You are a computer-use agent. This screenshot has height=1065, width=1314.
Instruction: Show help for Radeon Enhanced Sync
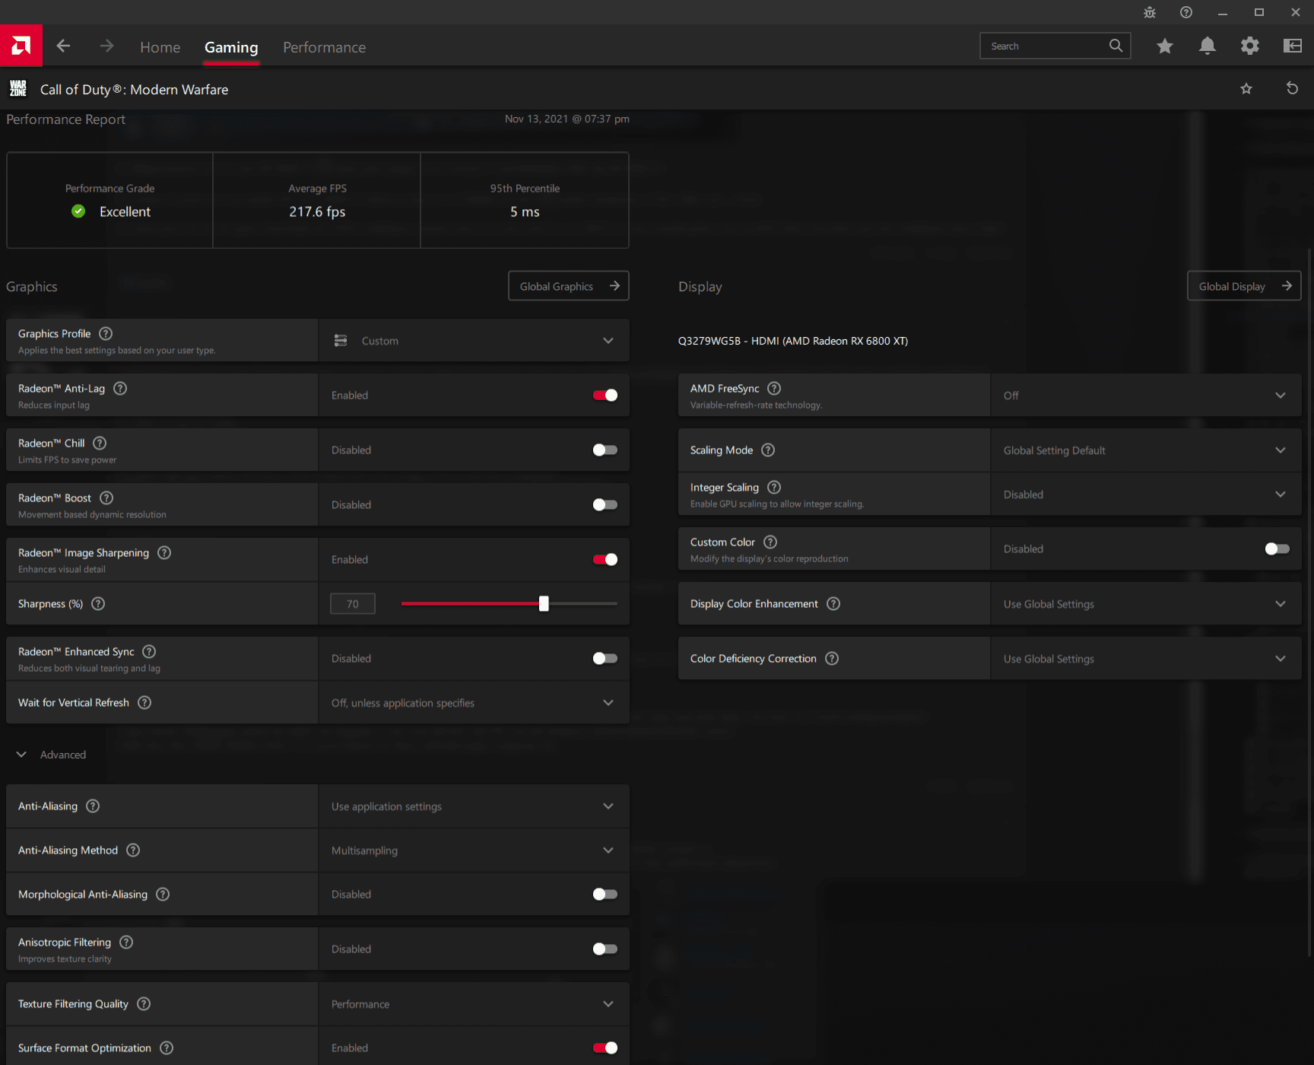tap(149, 651)
